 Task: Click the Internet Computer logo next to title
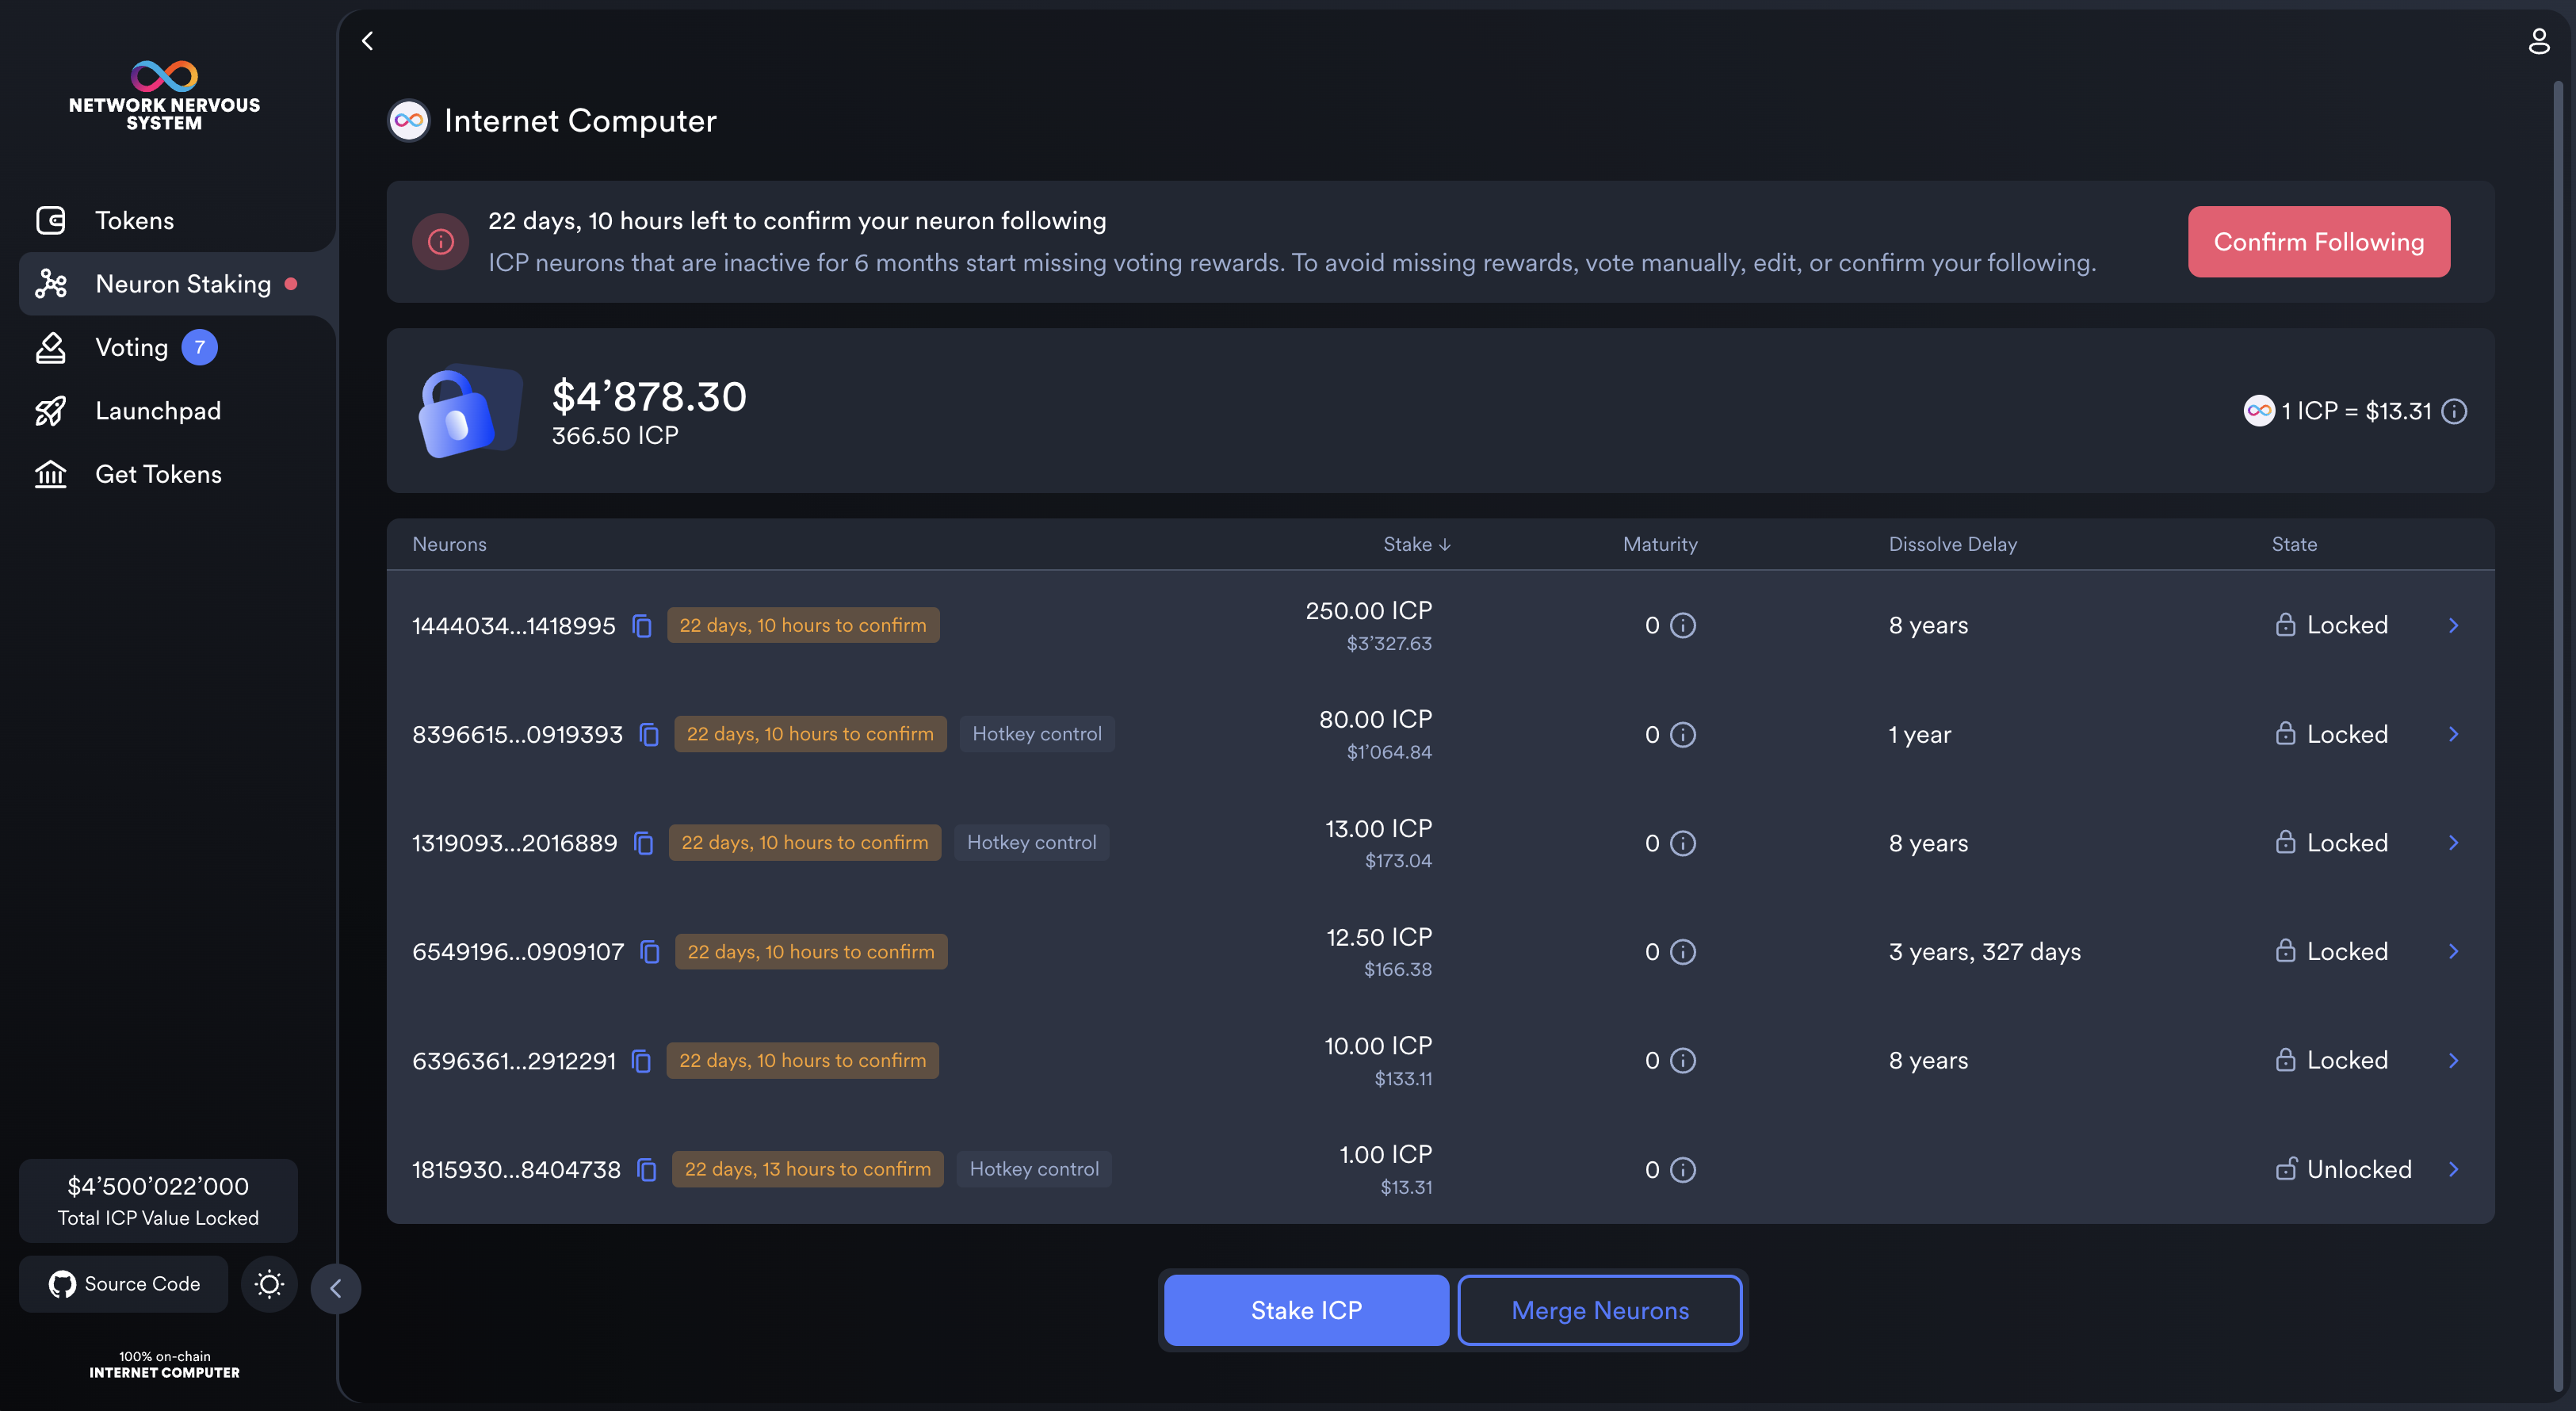tap(409, 121)
